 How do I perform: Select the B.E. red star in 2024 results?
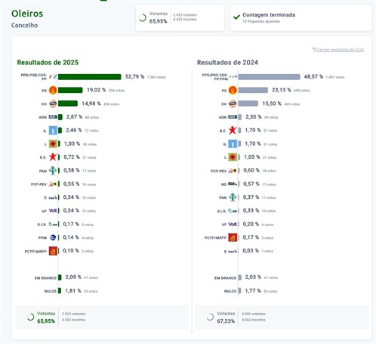tap(233, 130)
